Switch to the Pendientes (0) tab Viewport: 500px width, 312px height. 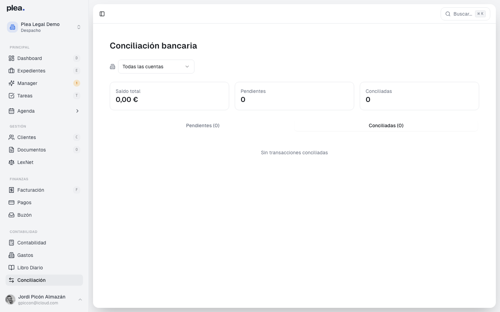[202, 125]
